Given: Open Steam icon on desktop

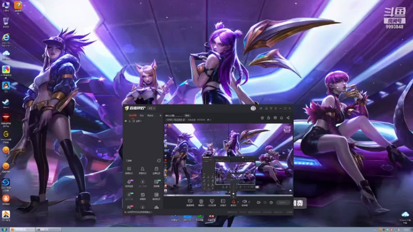Looking at the screenshot, I should tap(6, 104).
